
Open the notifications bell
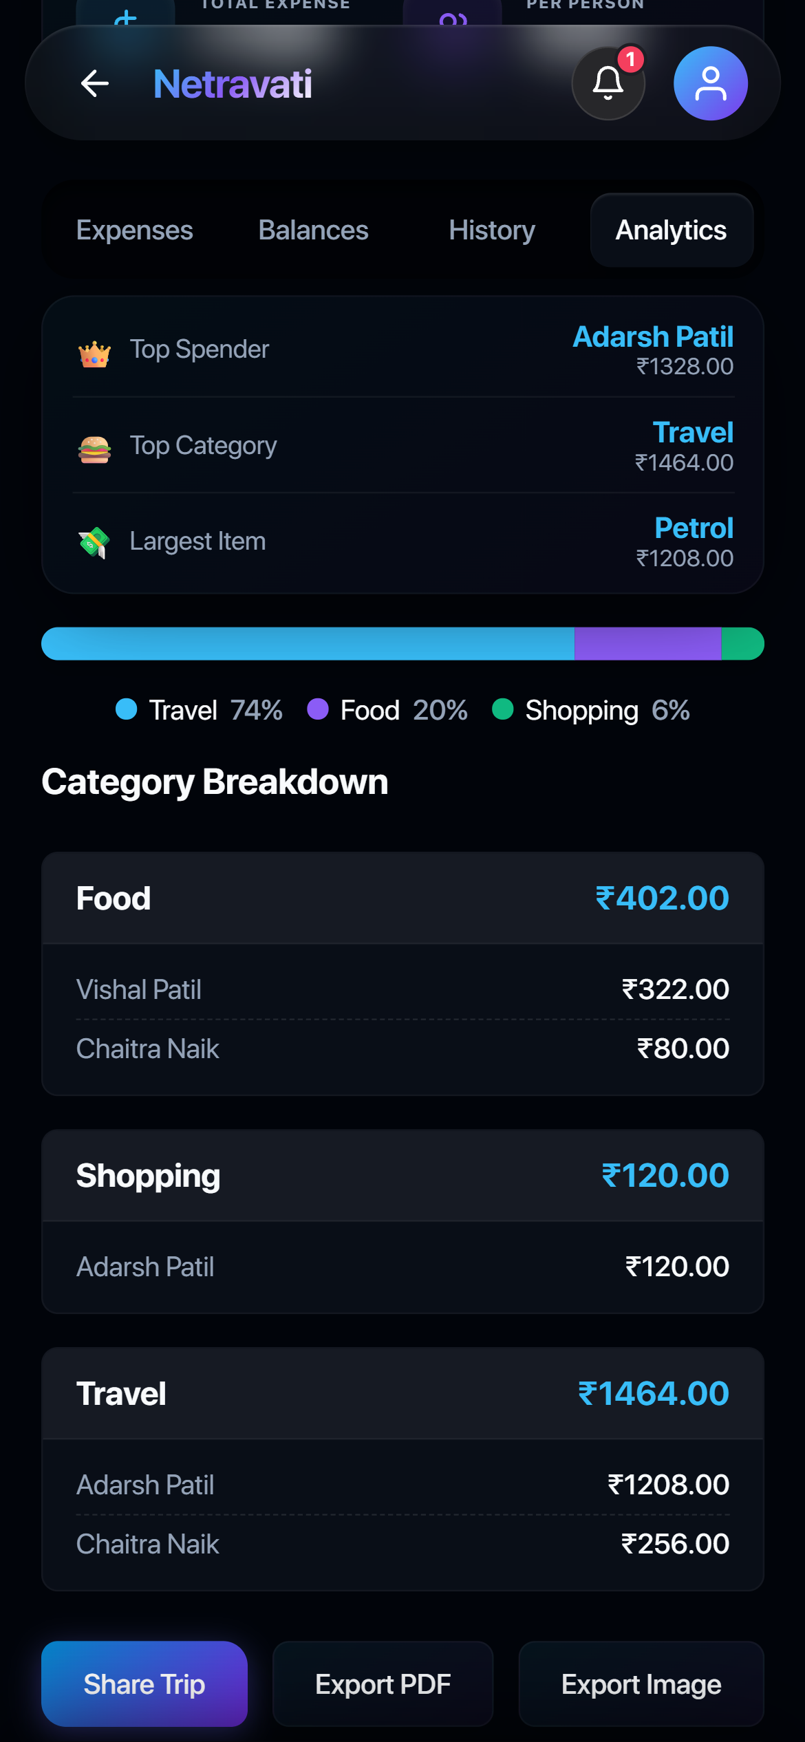pos(608,84)
